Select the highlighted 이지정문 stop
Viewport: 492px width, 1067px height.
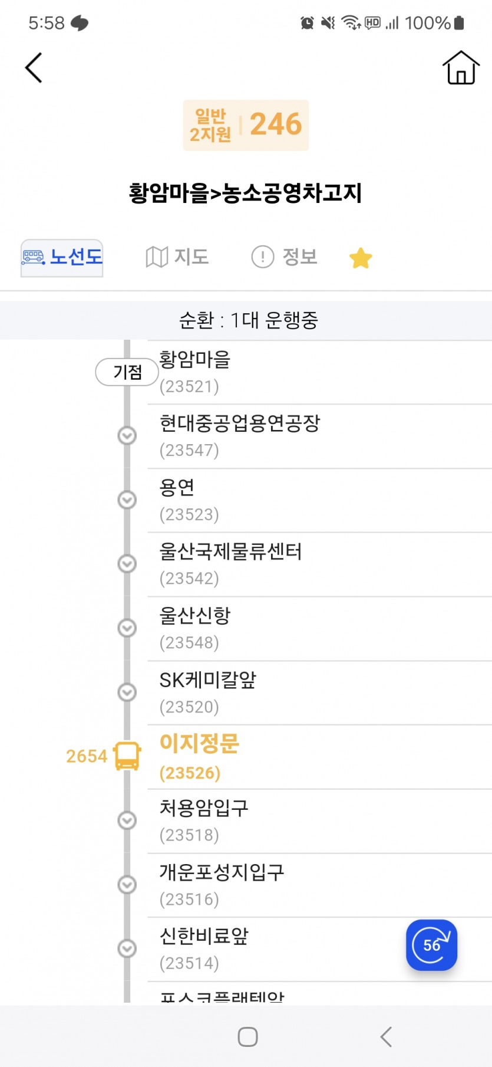click(x=319, y=757)
